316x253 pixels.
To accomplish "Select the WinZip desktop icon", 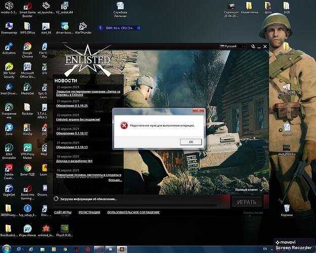I will (x=27, y=130).
